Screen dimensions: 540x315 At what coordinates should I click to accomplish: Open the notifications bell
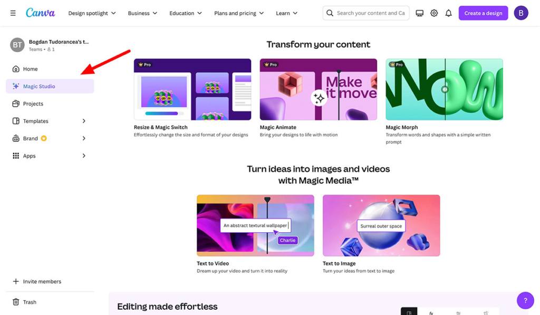point(448,13)
